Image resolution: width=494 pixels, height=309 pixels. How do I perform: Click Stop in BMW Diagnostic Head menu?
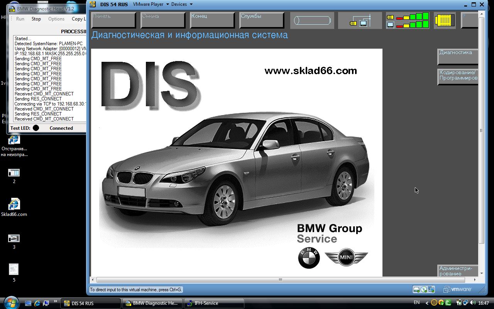tap(36, 19)
